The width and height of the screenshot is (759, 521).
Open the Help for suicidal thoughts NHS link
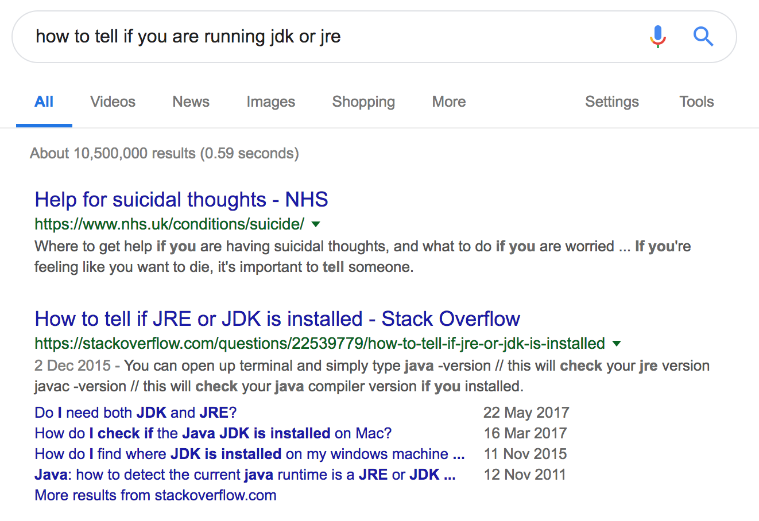tap(181, 200)
